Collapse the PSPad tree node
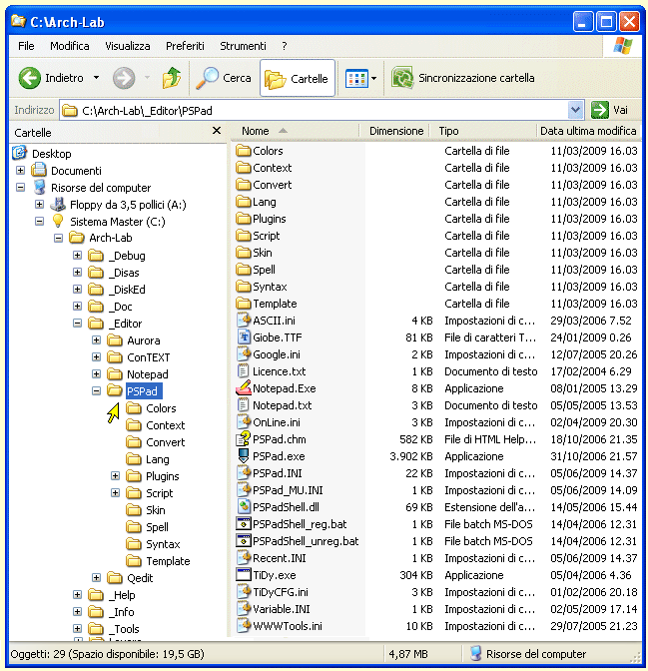648x671 pixels. click(x=96, y=390)
